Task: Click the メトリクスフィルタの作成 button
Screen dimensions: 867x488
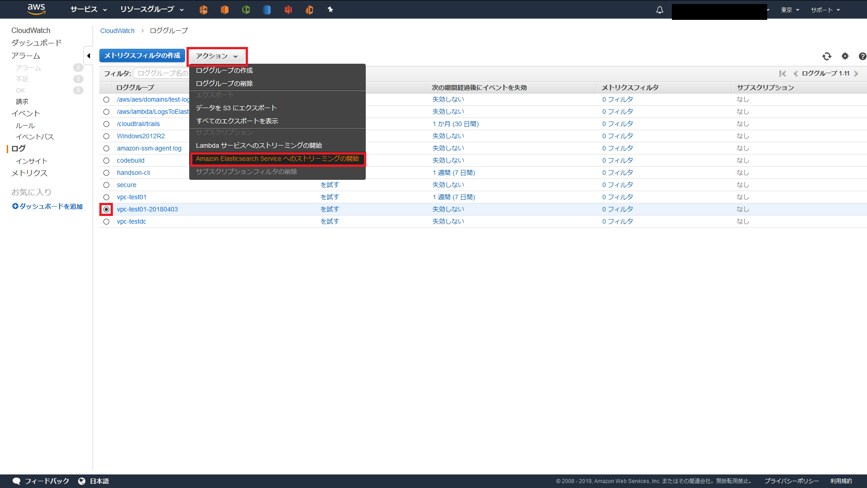Action: point(143,56)
